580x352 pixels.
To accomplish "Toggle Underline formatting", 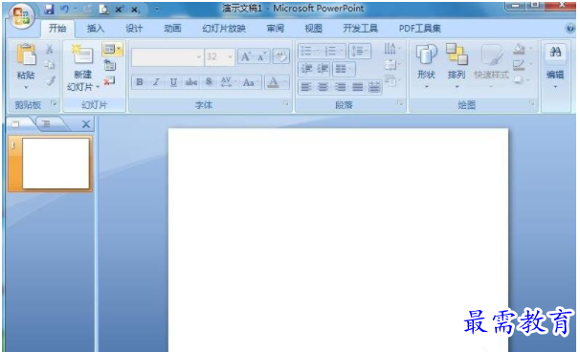I will [173, 82].
